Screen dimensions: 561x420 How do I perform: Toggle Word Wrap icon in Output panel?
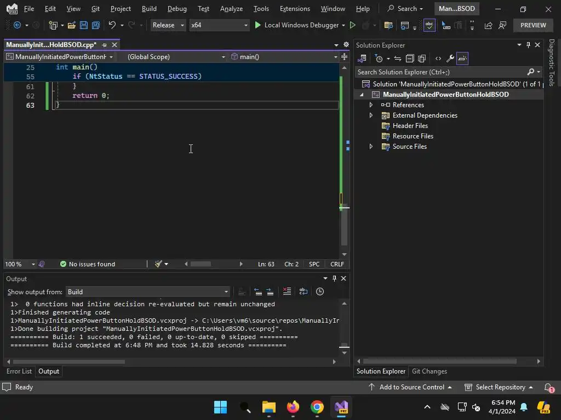point(304,291)
